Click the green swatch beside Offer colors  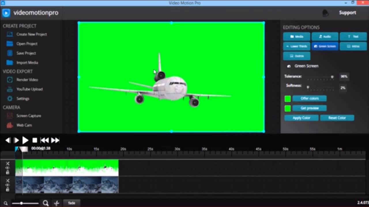pos(288,99)
